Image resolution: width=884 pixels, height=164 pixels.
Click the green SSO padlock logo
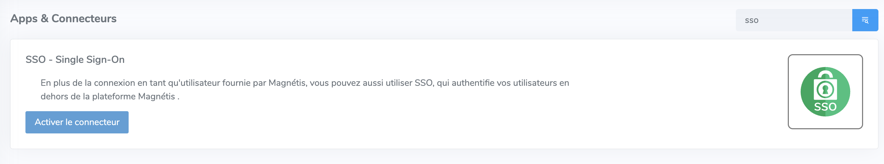[x=825, y=91]
